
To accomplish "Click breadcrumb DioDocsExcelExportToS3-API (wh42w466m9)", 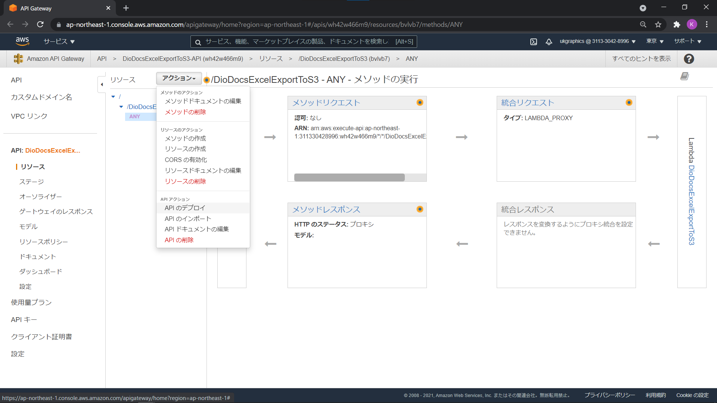I will coord(183,59).
